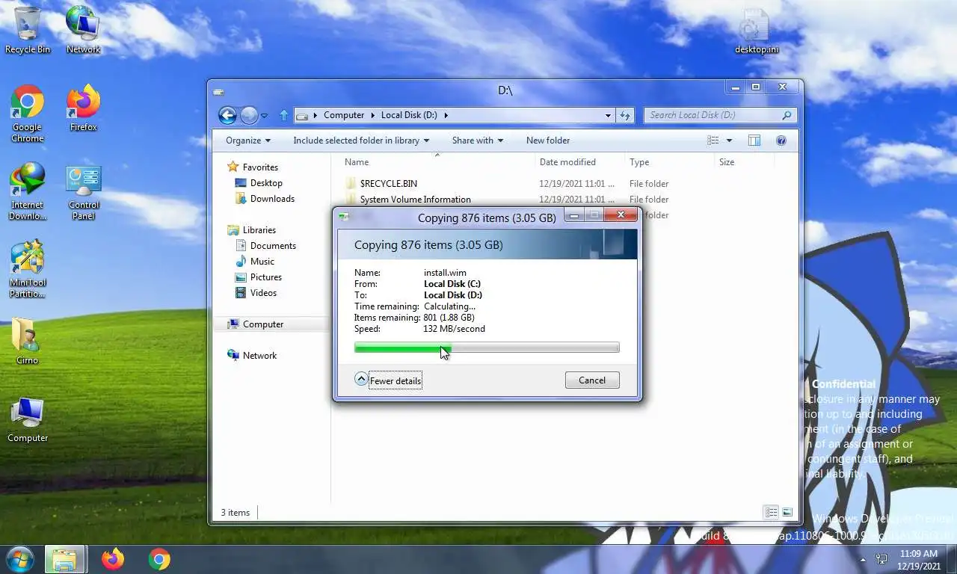Open the Control Panel desktop icon

[83, 191]
